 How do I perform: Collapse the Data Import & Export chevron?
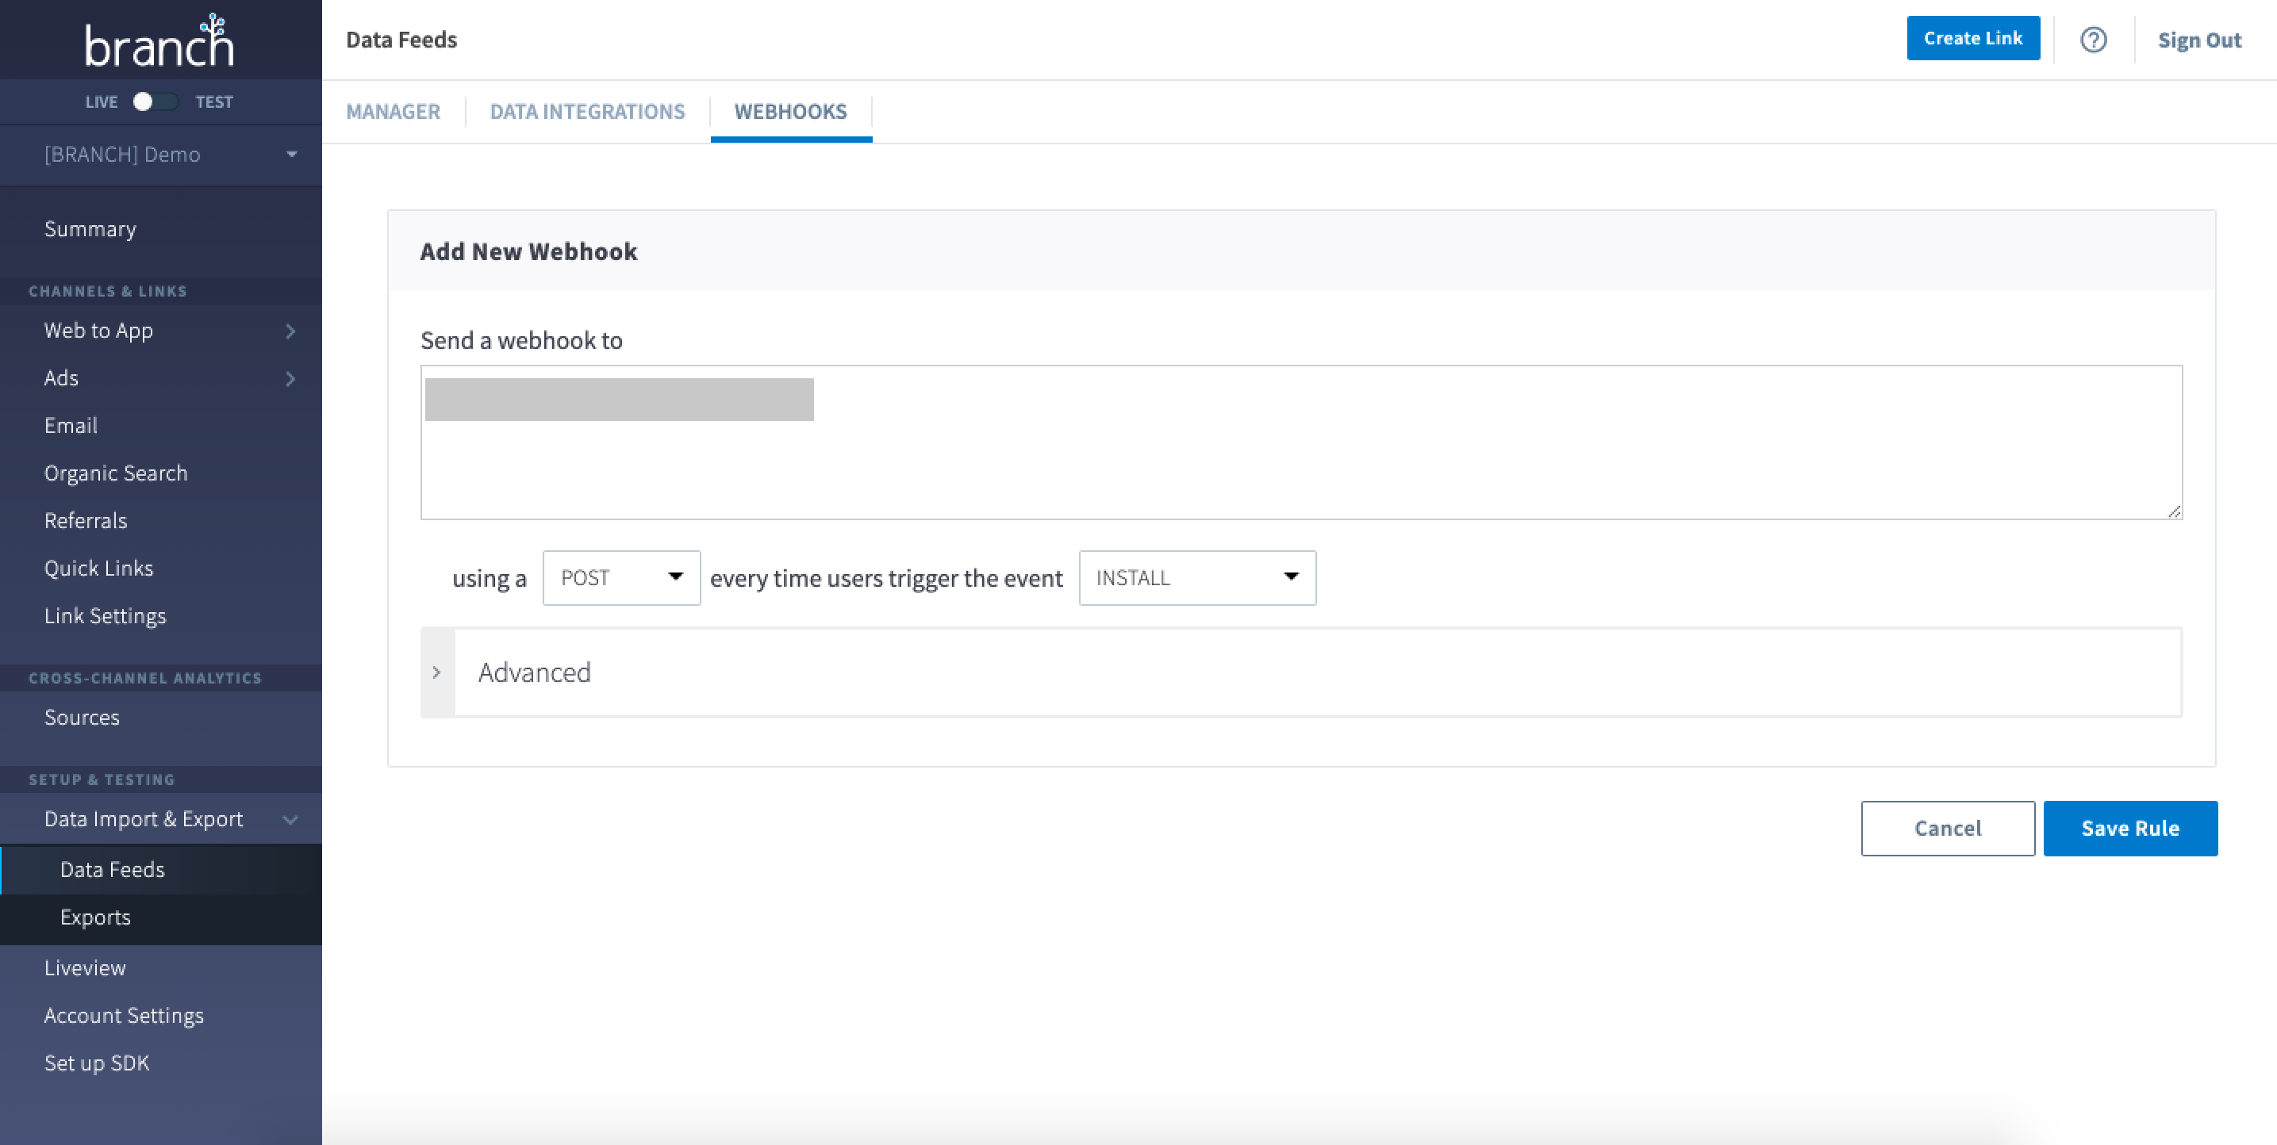[x=290, y=820]
